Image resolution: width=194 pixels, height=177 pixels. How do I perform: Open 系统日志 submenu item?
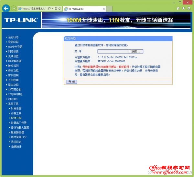pos(16,142)
